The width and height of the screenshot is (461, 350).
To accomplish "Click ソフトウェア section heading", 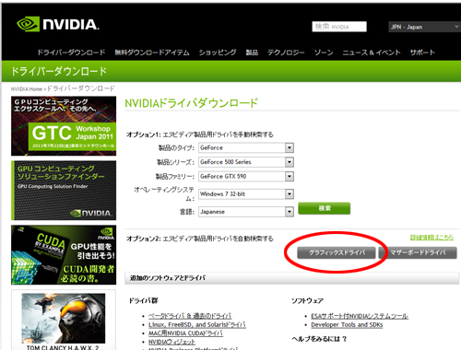I will 307,301.
